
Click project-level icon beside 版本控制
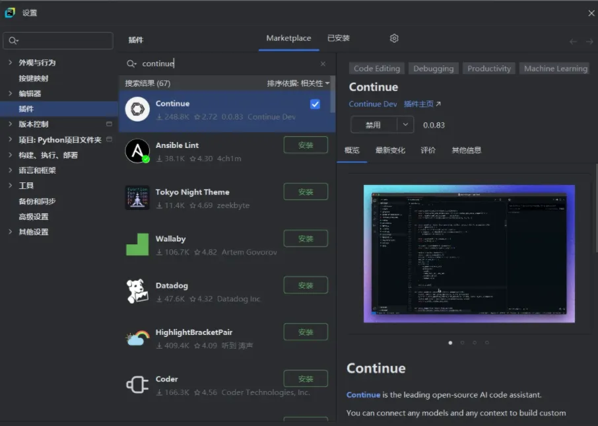point(109,124)
